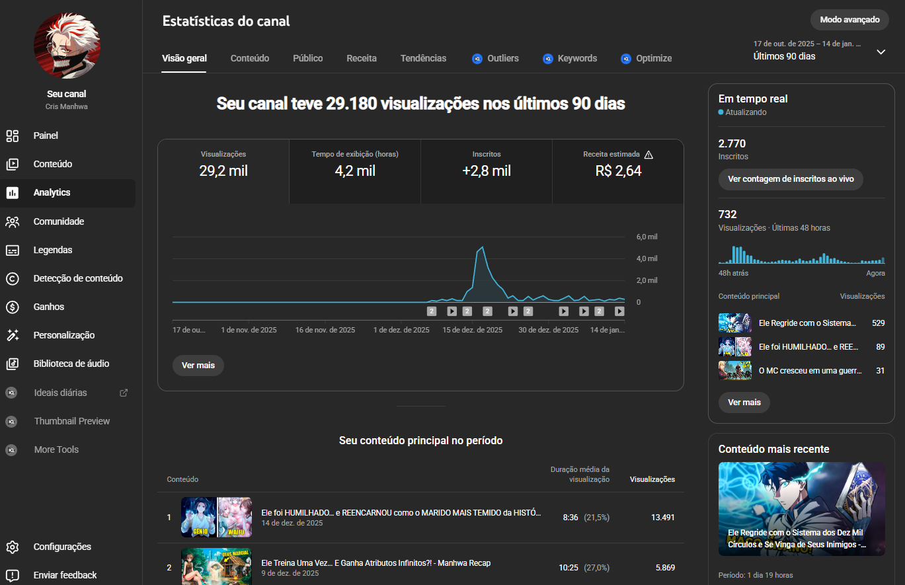905x585 pixels.
Task: Click the Ganhos dollar icon
Action: 12,307
